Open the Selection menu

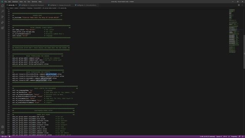(15, 2)
